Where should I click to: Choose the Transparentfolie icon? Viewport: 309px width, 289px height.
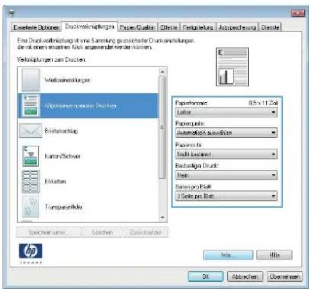tap(30, 207)
